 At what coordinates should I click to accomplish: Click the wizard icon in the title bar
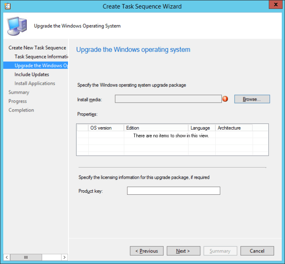point(8,6)
